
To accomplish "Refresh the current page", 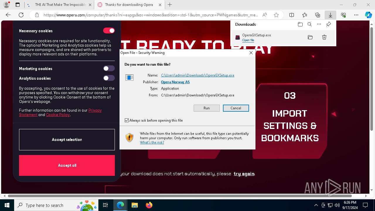I will pyautogui.click(x=21, y=15).
